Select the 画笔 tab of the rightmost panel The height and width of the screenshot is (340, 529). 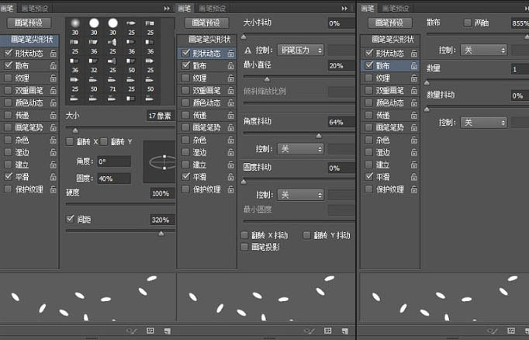tap(368, 9)
